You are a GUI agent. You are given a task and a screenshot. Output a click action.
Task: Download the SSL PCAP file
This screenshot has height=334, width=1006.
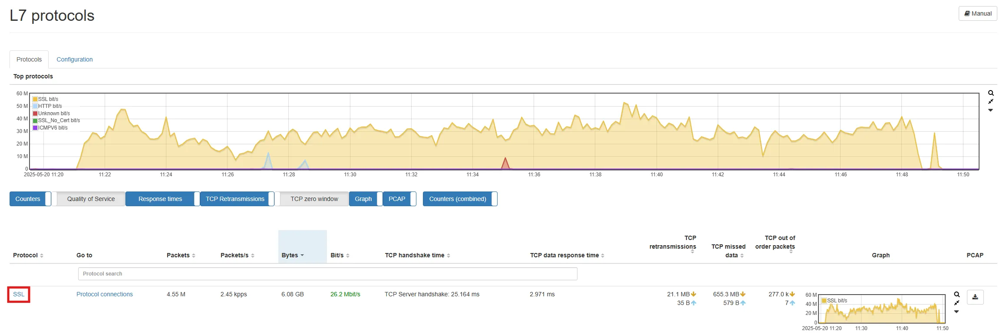coord(975,297)
